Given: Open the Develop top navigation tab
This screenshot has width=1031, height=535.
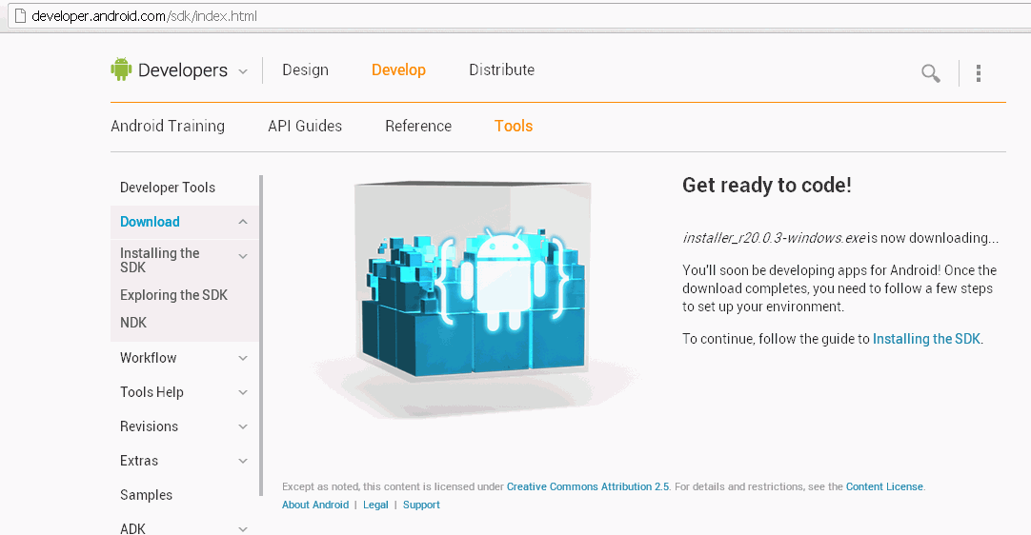Looking at the screenshot, I should (398, 69).
